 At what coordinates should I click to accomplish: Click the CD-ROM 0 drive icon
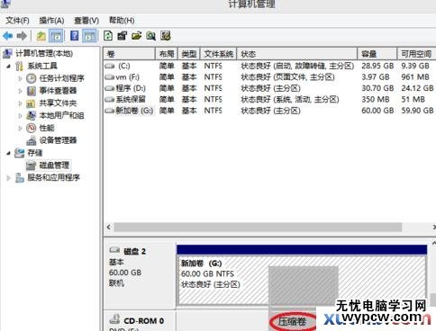(x=114, y=319)
